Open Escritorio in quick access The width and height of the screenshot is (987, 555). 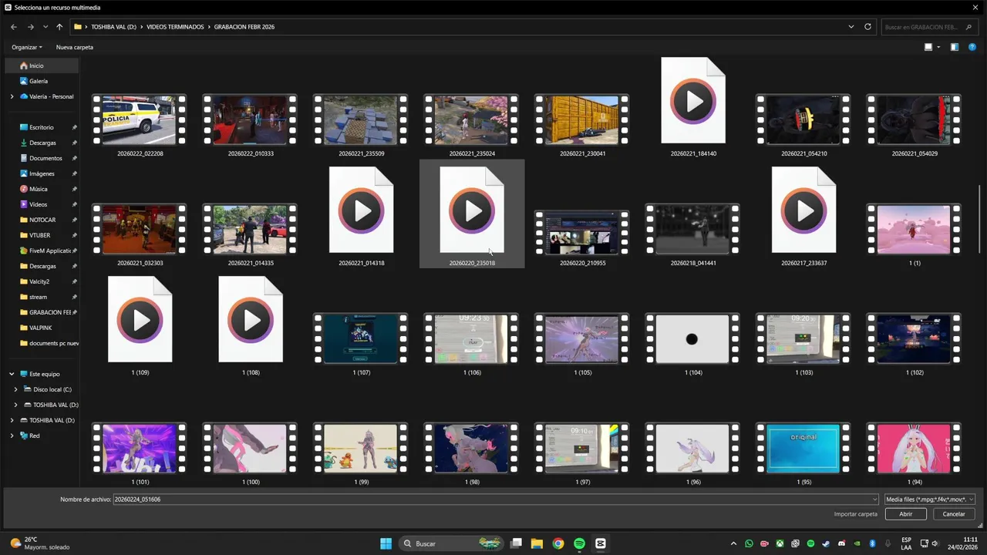pyautogui.click(x=42, y=127)
